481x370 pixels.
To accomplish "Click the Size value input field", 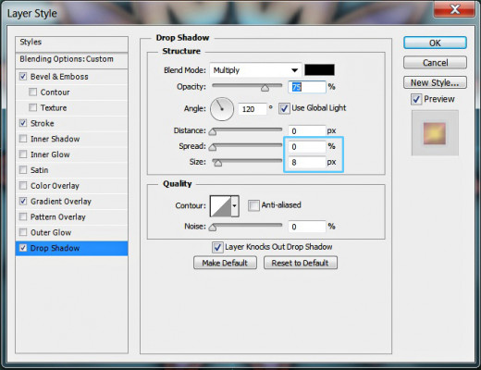I will pos(307,162).
